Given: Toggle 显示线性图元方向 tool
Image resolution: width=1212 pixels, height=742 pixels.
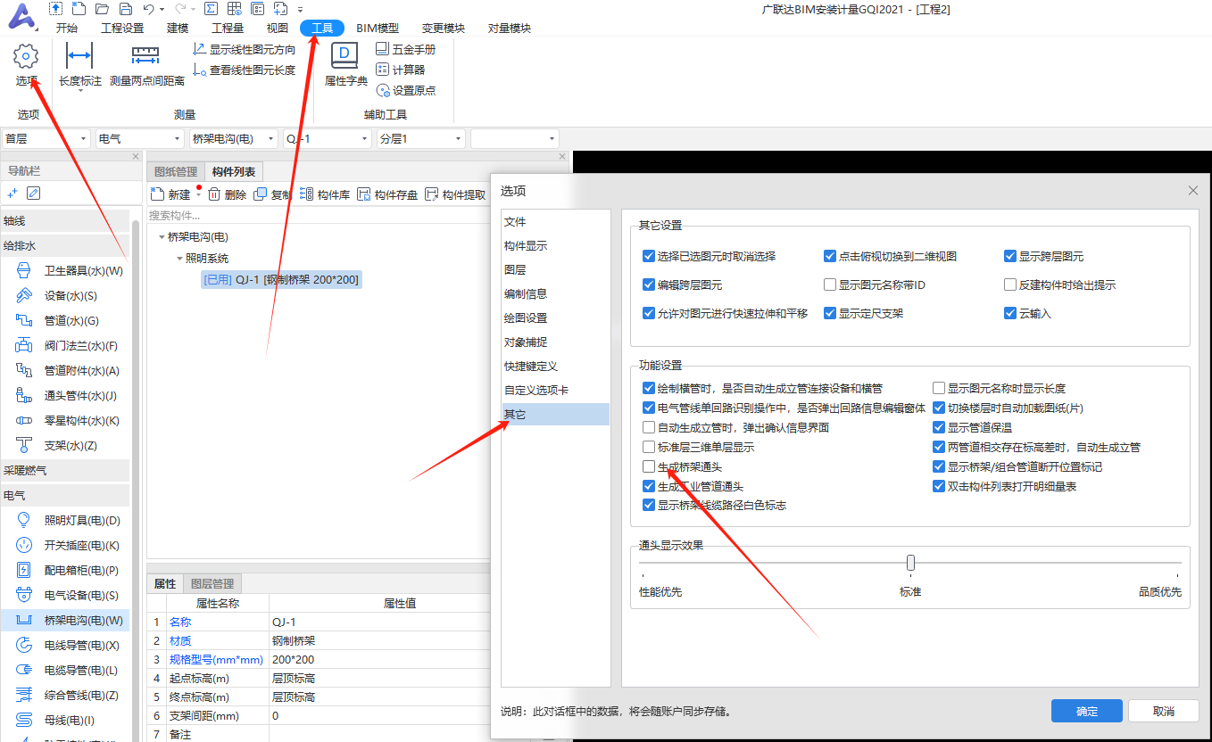Looking at the screenshot, I should [x=245, y=50].
